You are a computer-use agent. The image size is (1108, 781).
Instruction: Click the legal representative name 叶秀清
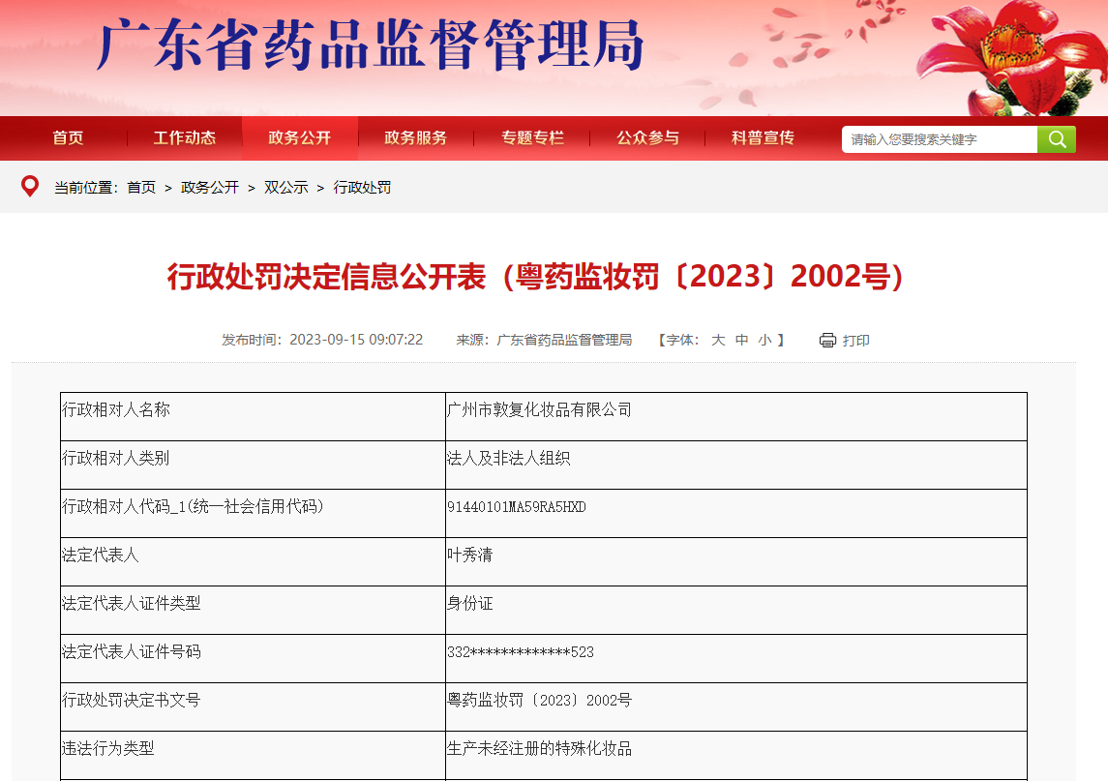click(x=469, y=555)
